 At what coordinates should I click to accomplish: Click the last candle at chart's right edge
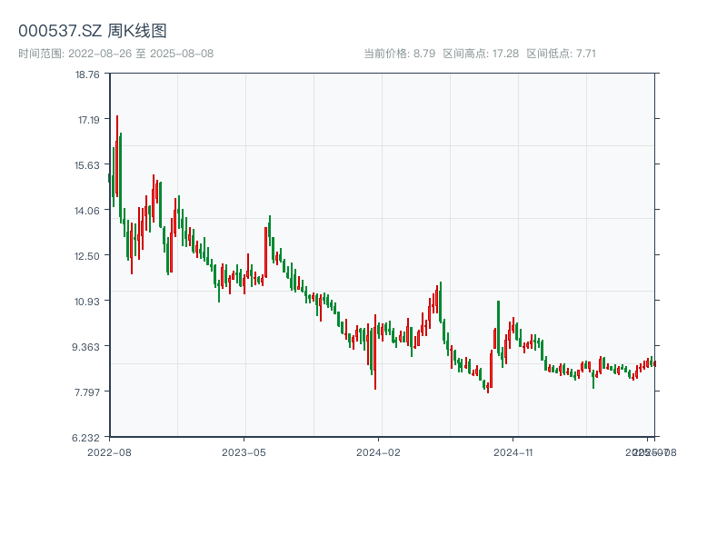(654, 363)
